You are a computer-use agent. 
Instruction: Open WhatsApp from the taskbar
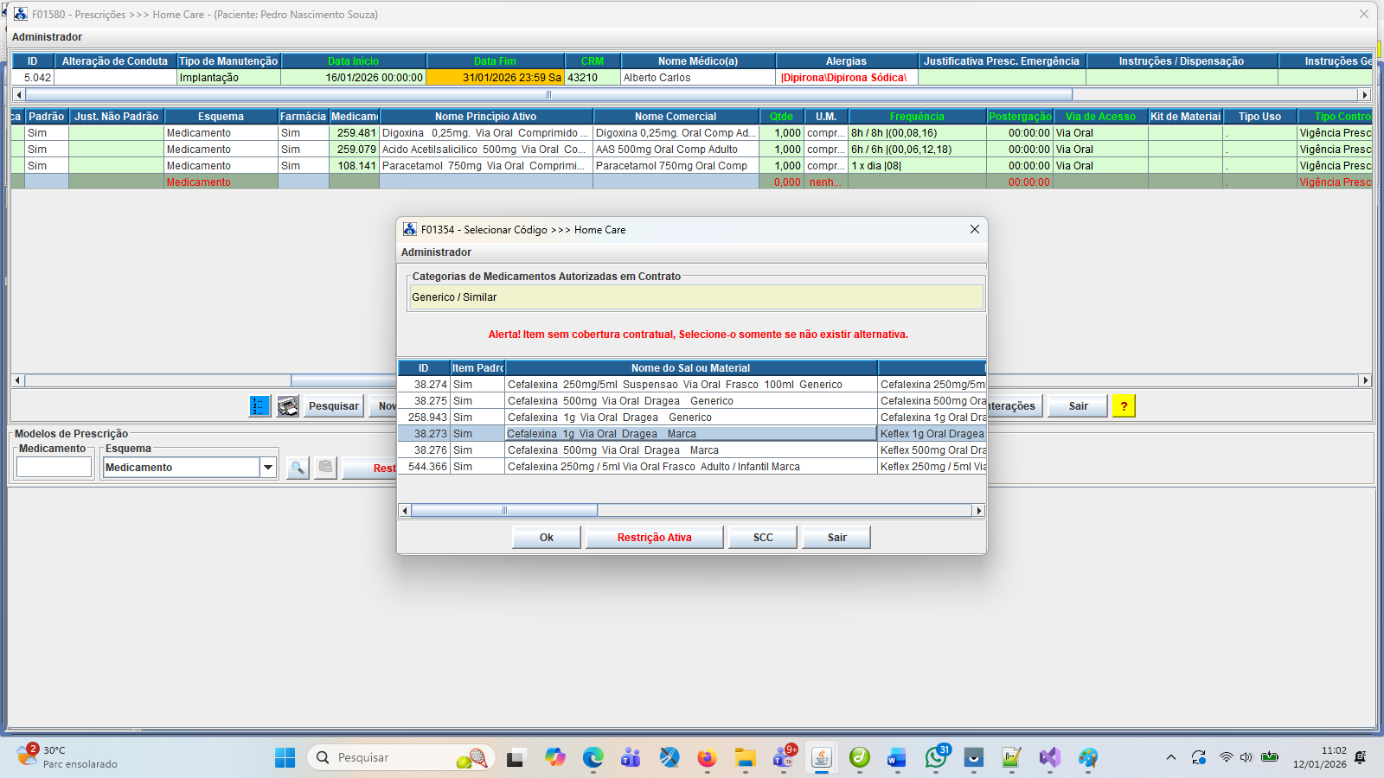pos(935,758)
